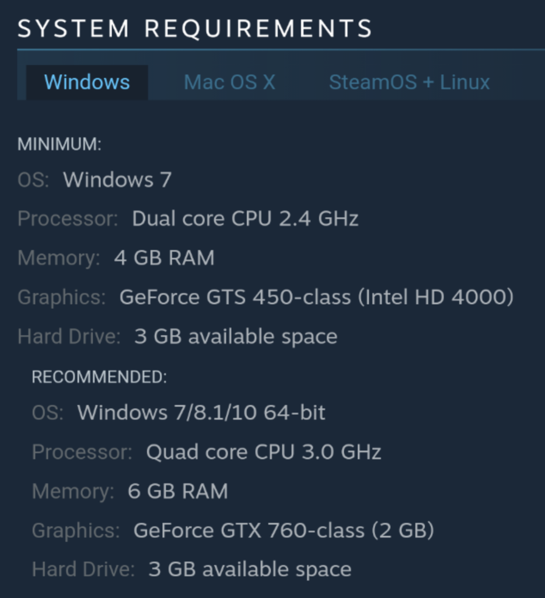This screenshot has height=598, width=545.
Task: Click the recommended Memory label
Action: point(72,491)
